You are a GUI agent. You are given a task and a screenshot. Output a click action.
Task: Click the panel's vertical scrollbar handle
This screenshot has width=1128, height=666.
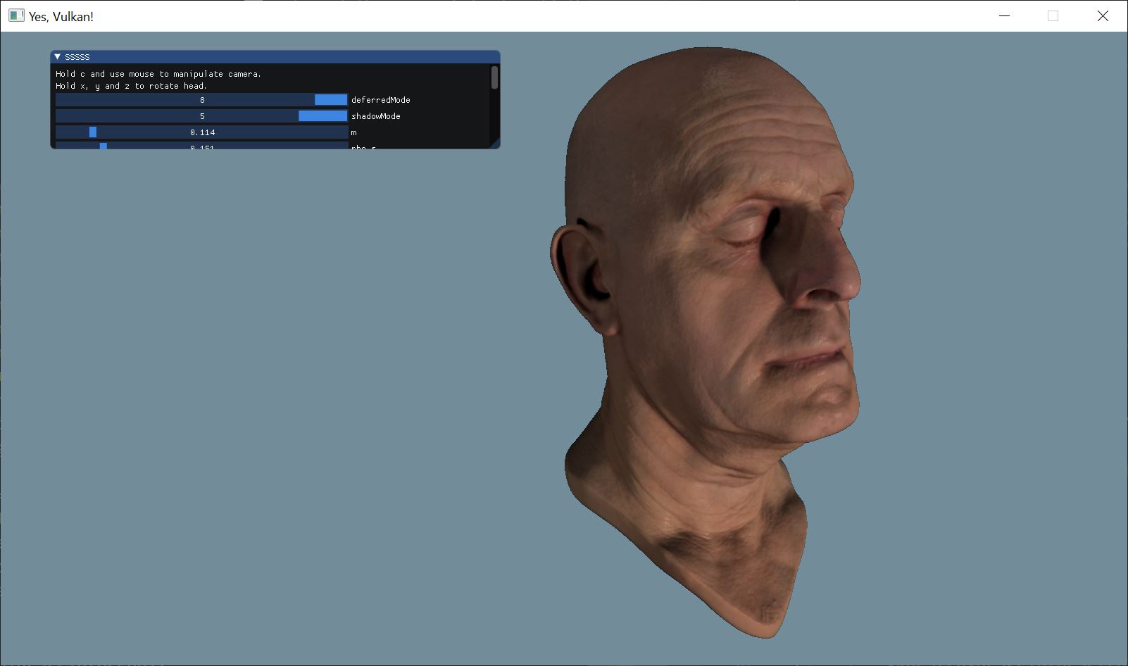[x=495, y=77]
